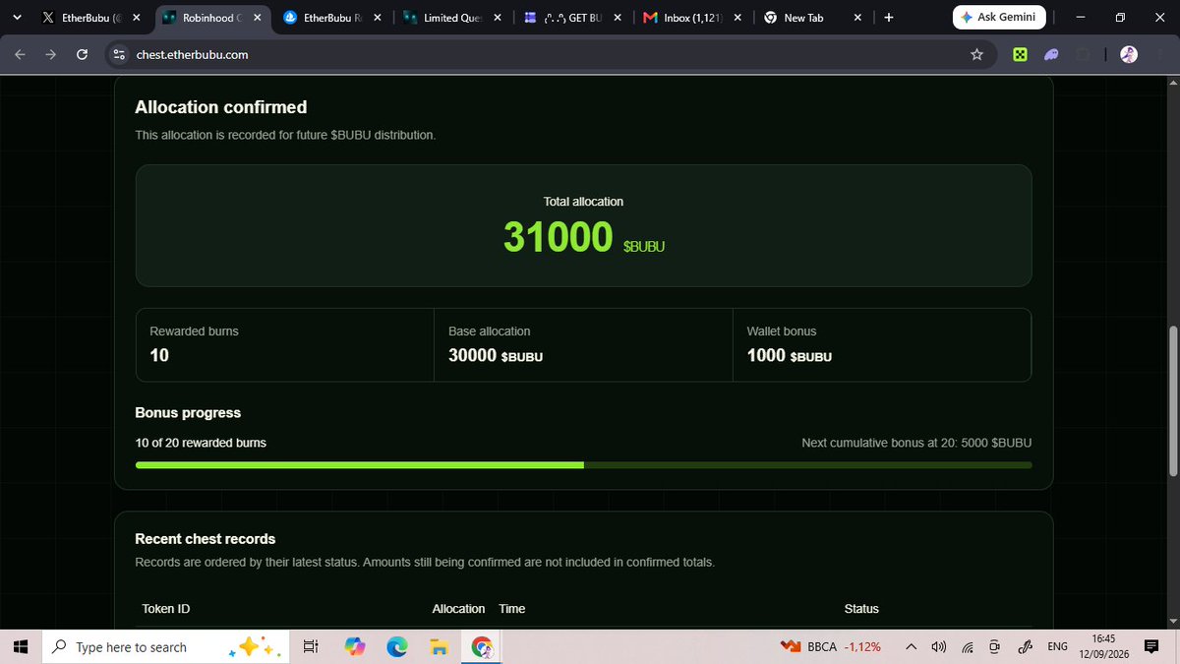This screenshot has height=664, width=1180.
Task: Close the EtherBubu X tab
Action: (136, 18)
